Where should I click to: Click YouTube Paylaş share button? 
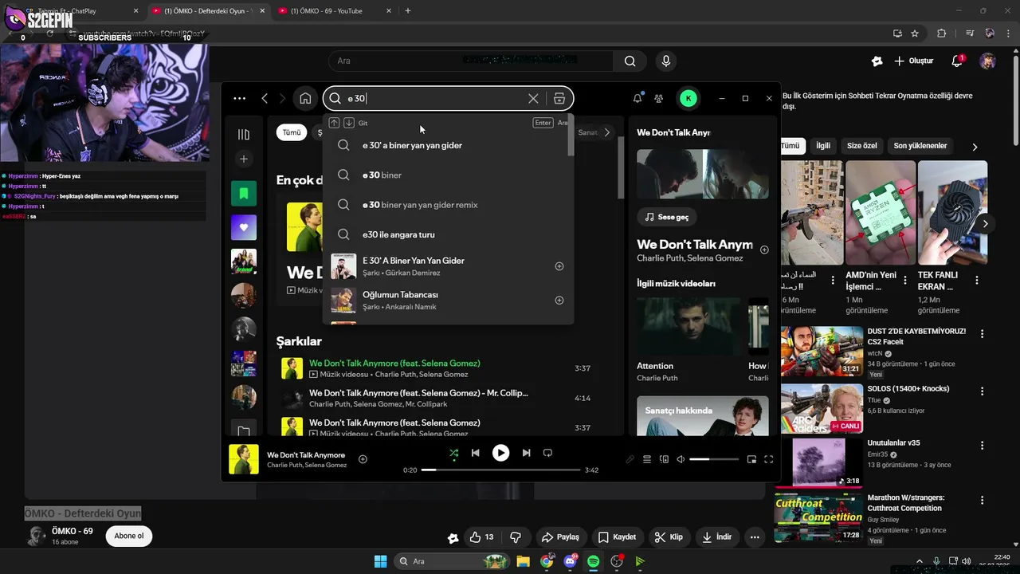(560, 537)
